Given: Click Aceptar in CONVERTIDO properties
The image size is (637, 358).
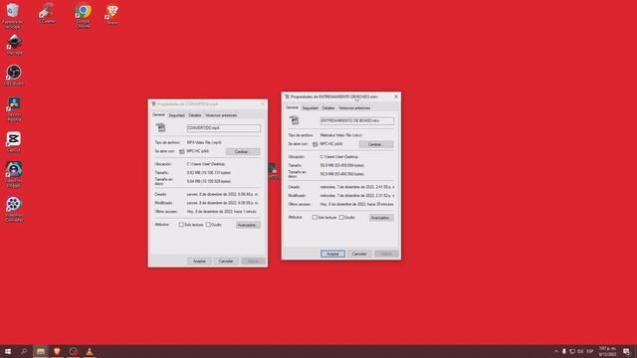Looking at the screenshot, I should tap(199, 261).
